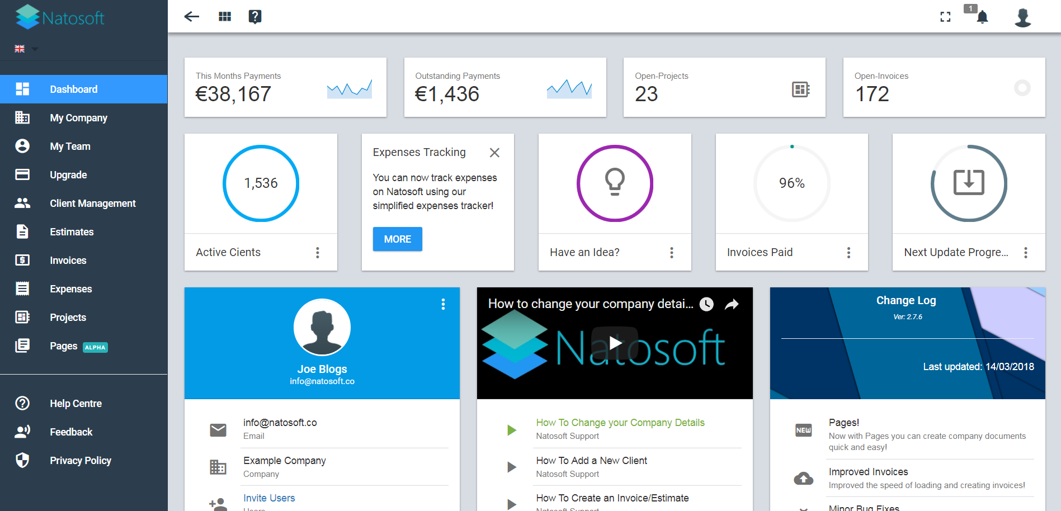1061x511 pixels.
Task: Click the Privacy Policy shield icon
Action: coord(22,460)
